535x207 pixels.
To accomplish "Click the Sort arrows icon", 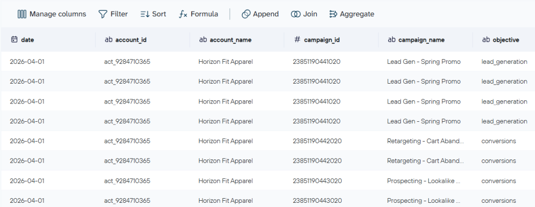I will pyautogui.click(x=145, y=14).
